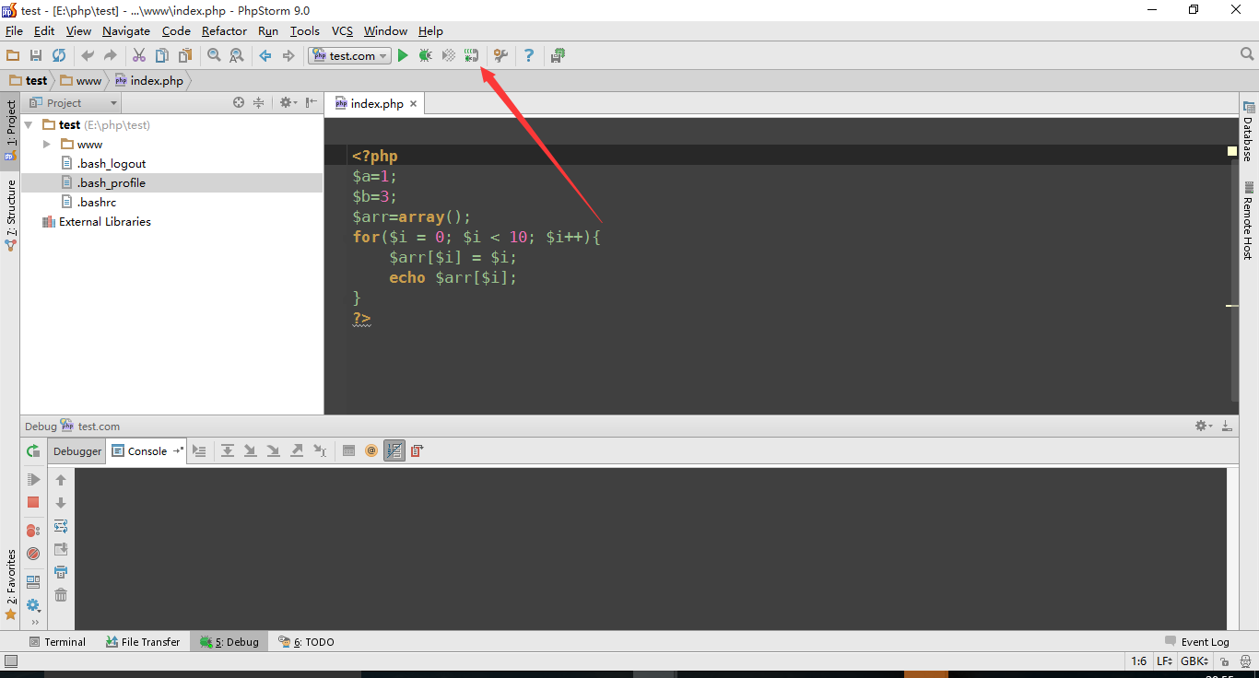The width and height of the screenshot is (1259, 678).
Task: Switch to the Debugger tab
Action: 77,450
